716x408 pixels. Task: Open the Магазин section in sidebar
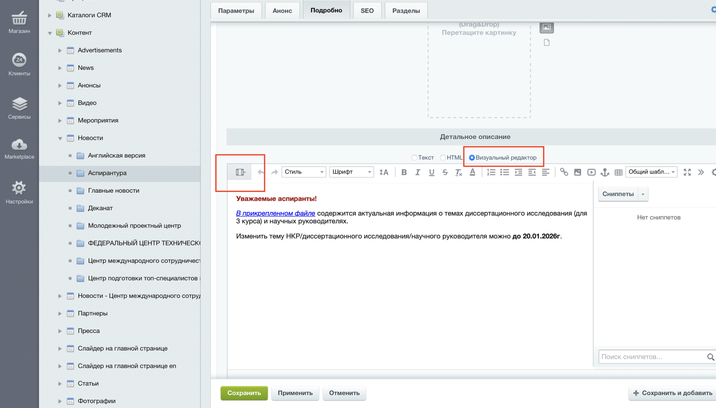pyautogui.click(x=19, y=22)
